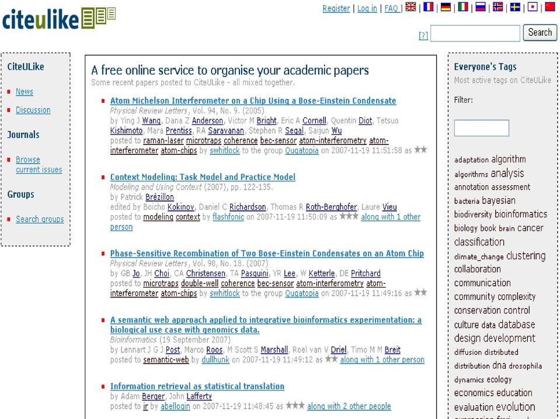Open author Brézillon's link

pos(159,197)
